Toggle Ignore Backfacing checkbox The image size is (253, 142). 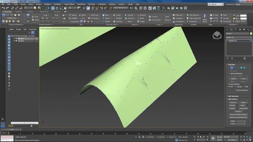pyautogui.click(x=230, y=74)
